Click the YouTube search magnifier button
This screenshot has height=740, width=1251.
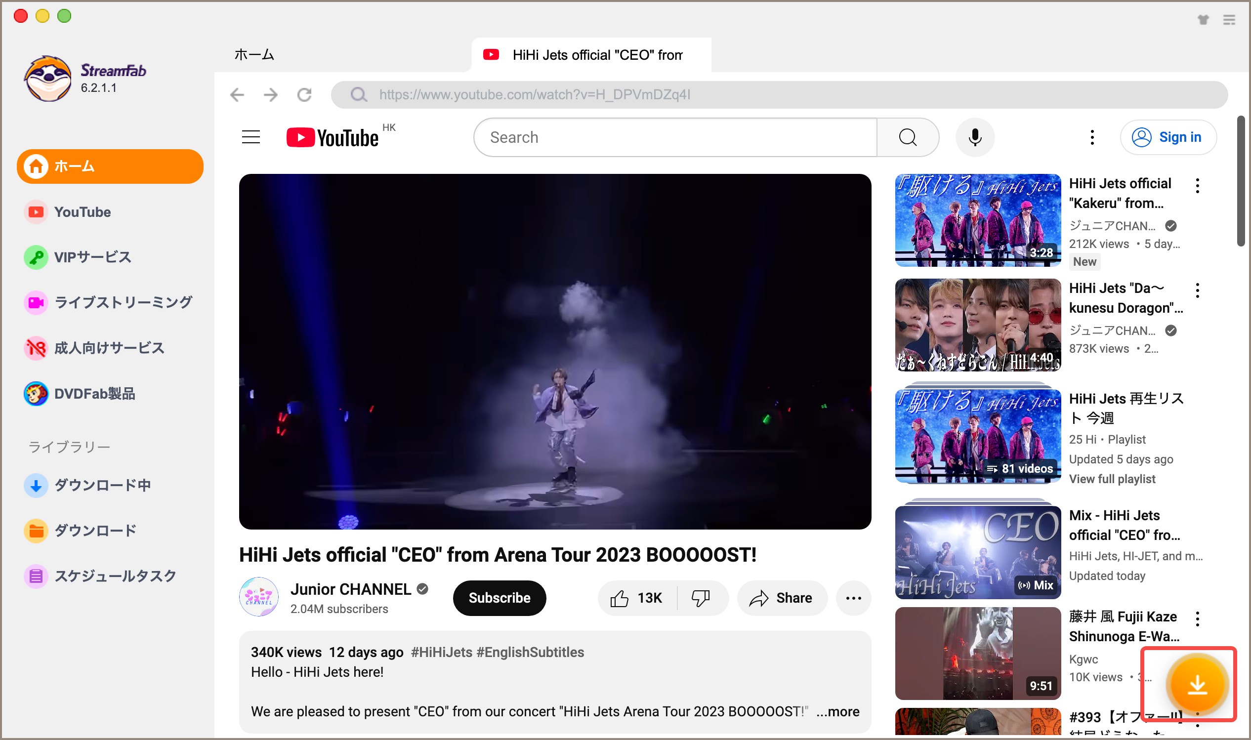[908, 137]
